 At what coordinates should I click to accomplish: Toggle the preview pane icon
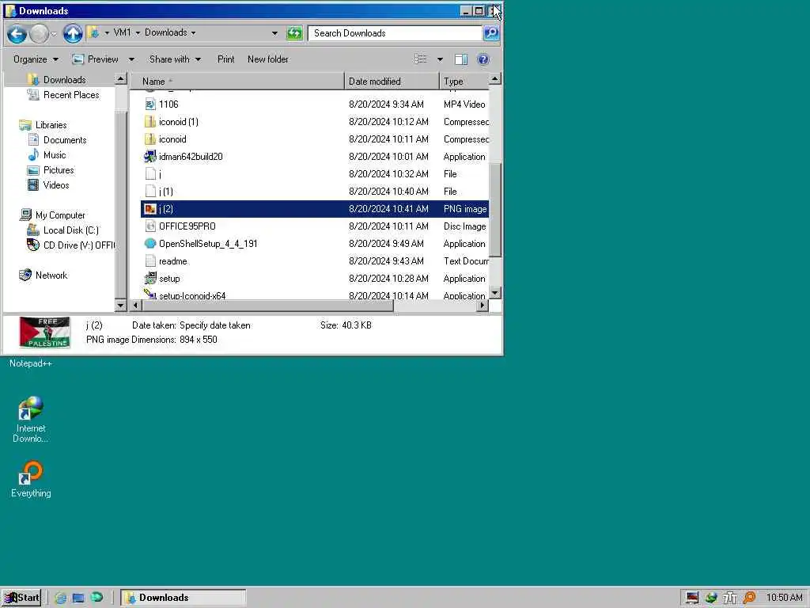pos(461,59)
